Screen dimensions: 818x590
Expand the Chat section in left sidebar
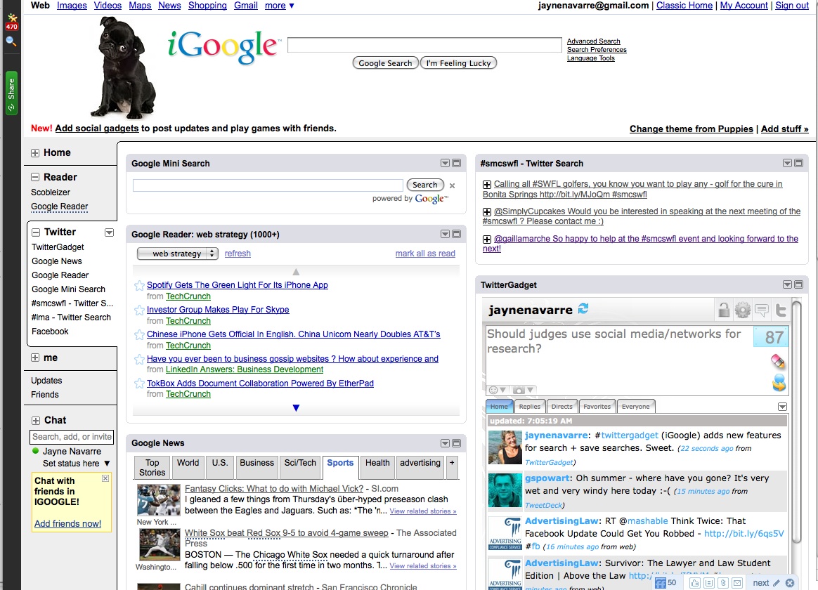coord(35,421)
